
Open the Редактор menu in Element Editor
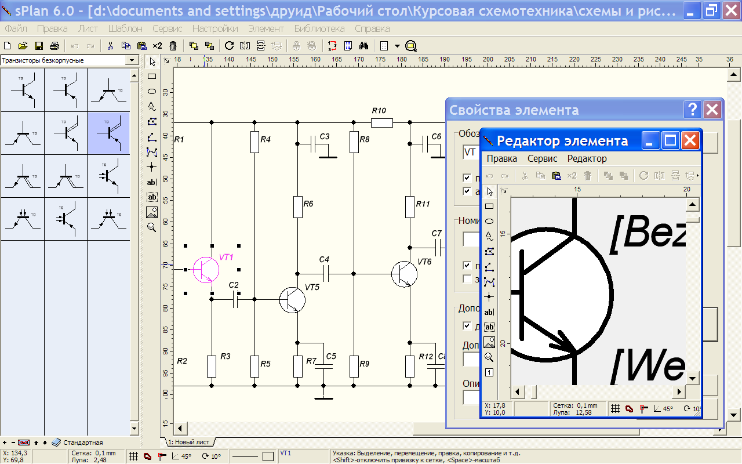point(587,158)
